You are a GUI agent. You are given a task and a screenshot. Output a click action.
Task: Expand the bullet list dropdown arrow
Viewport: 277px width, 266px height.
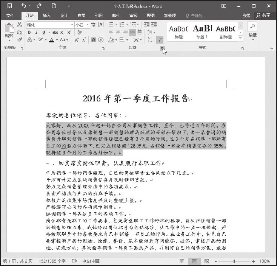click(116, 25)
